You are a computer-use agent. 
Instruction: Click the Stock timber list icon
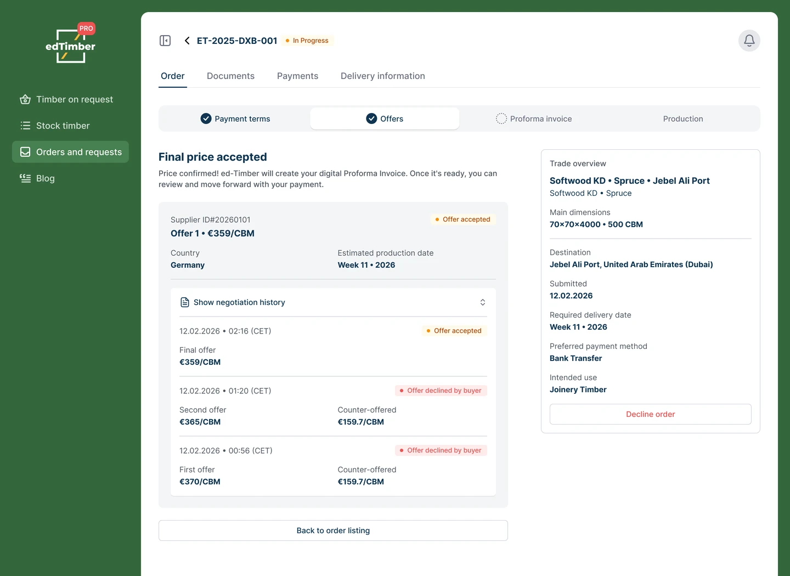pyautogui.click(x=25, y=126)
